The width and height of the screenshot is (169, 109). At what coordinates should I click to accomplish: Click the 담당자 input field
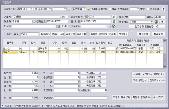tap(159, 17)
